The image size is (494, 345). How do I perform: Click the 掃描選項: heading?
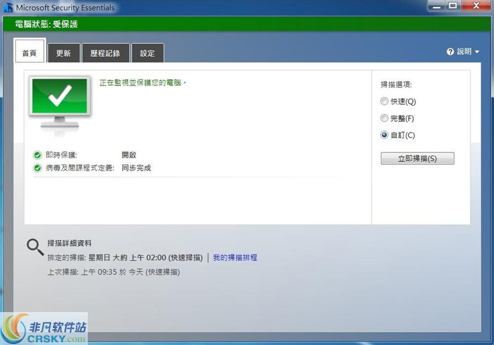tap(396, 84)
